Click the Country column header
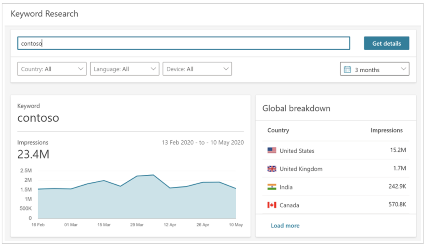Screen dimensions: 426x247 point(278,130)
